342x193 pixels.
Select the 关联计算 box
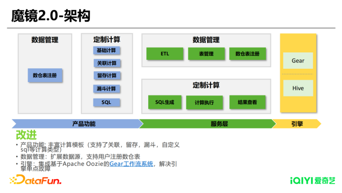click(107, 63)
